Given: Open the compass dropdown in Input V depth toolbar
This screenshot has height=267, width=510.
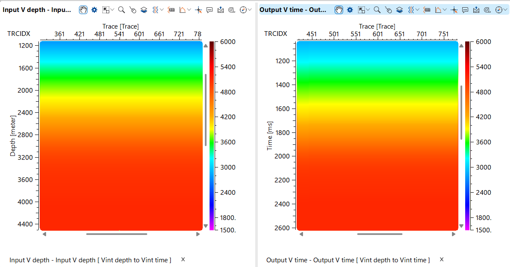Looking at the screenshot, I should point(249,10).
